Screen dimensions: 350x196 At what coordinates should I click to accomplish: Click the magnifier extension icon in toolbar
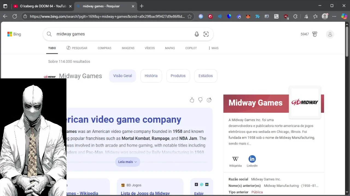(201, 16)
